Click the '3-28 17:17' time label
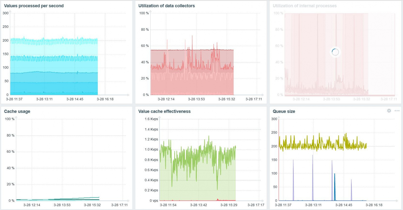The width and height of the screenshot is (403, 210). 256,205
